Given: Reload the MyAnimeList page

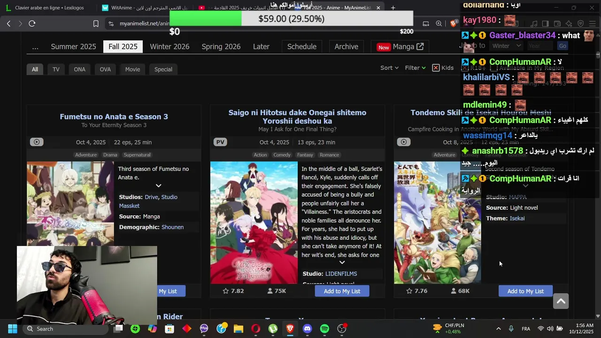Looking at the screenshot, I should point(32,23).
